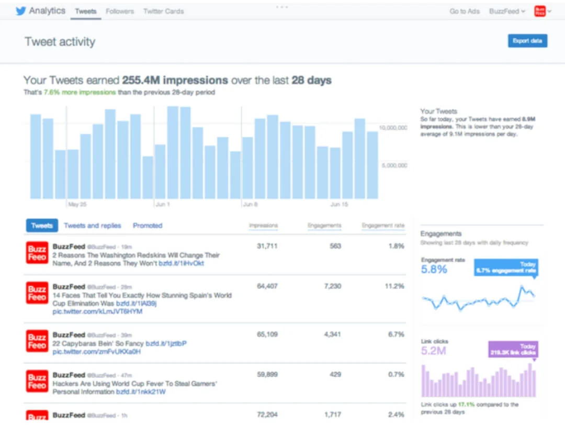Viewport: 565px width, 425px height.
Task: Click the 59,899 impressions value
Action: point(267,374)
